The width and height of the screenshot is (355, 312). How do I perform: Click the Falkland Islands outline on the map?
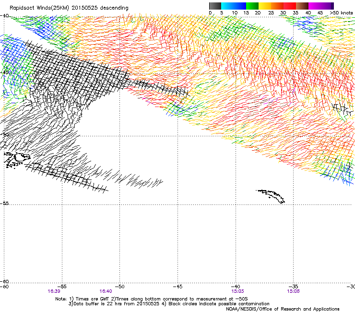(17, 160)
